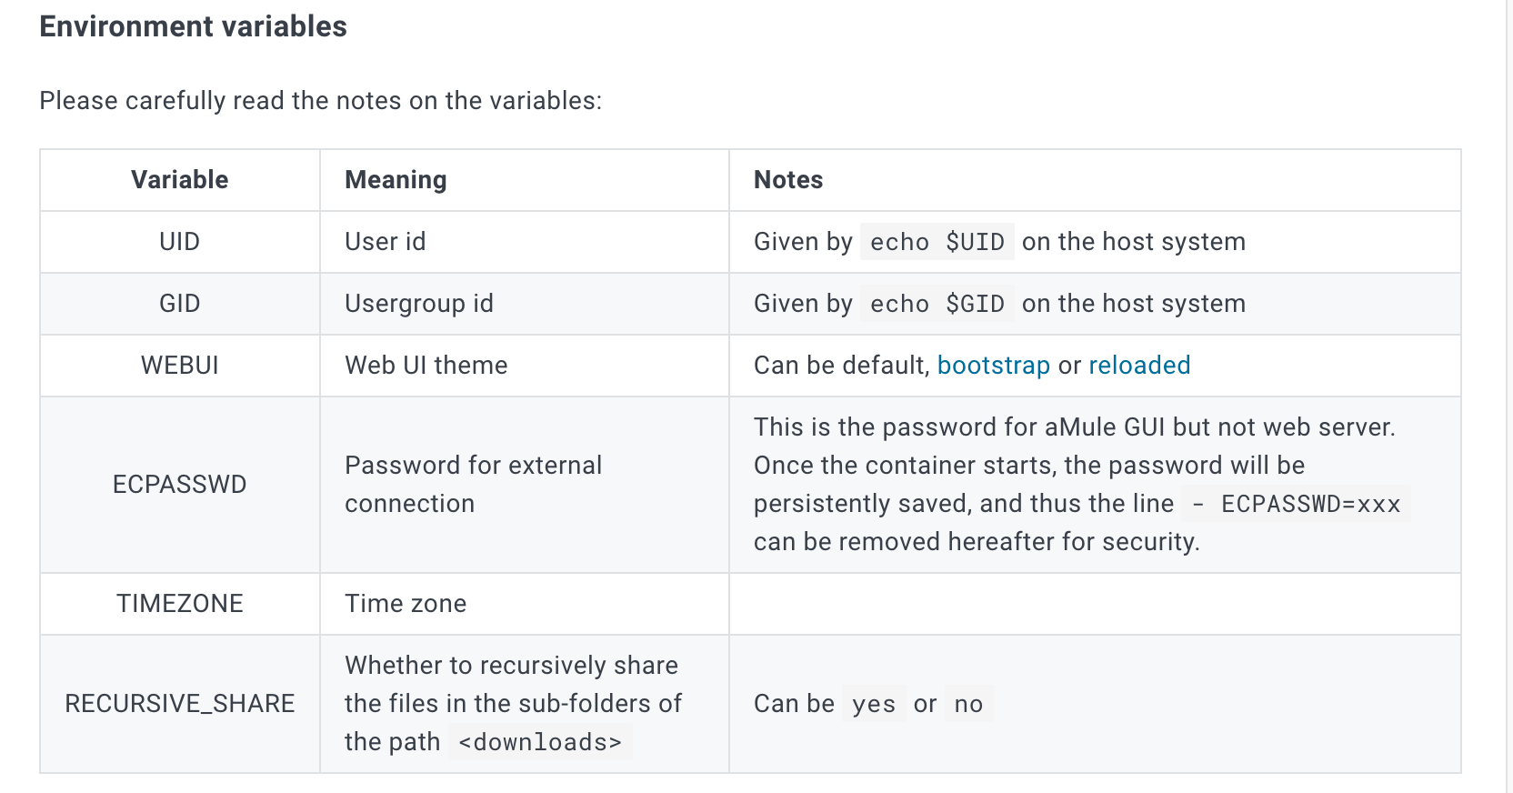The width and height of the screenshot is (1513, 793).
Task: Click the WEBUI variable name
Action: [x=179, y=366]
